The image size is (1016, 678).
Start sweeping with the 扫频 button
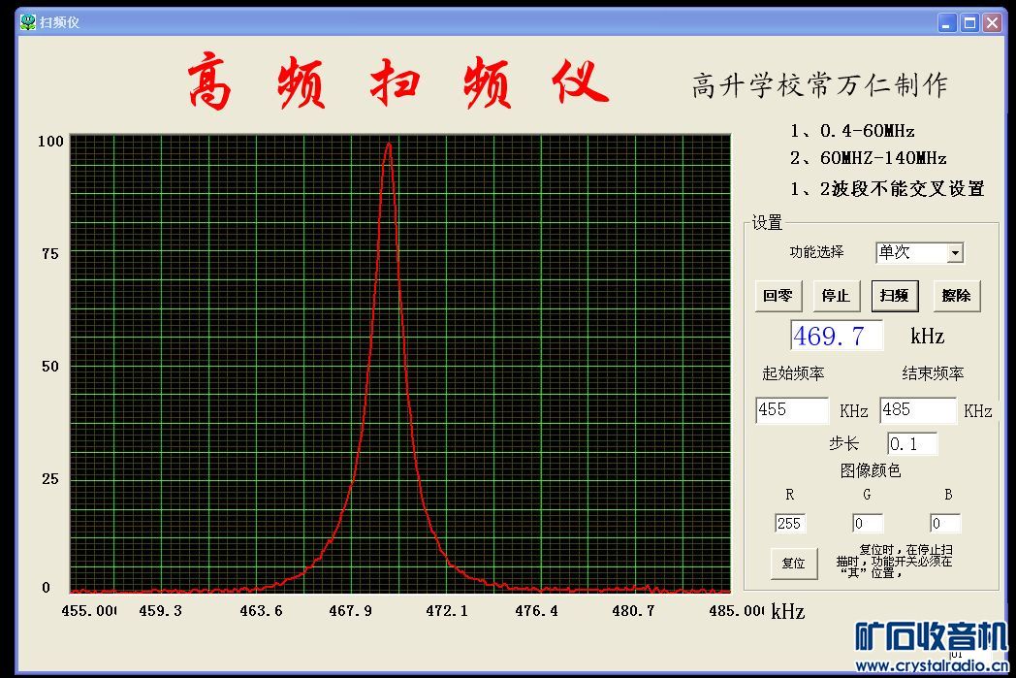(x=894, y=296)
